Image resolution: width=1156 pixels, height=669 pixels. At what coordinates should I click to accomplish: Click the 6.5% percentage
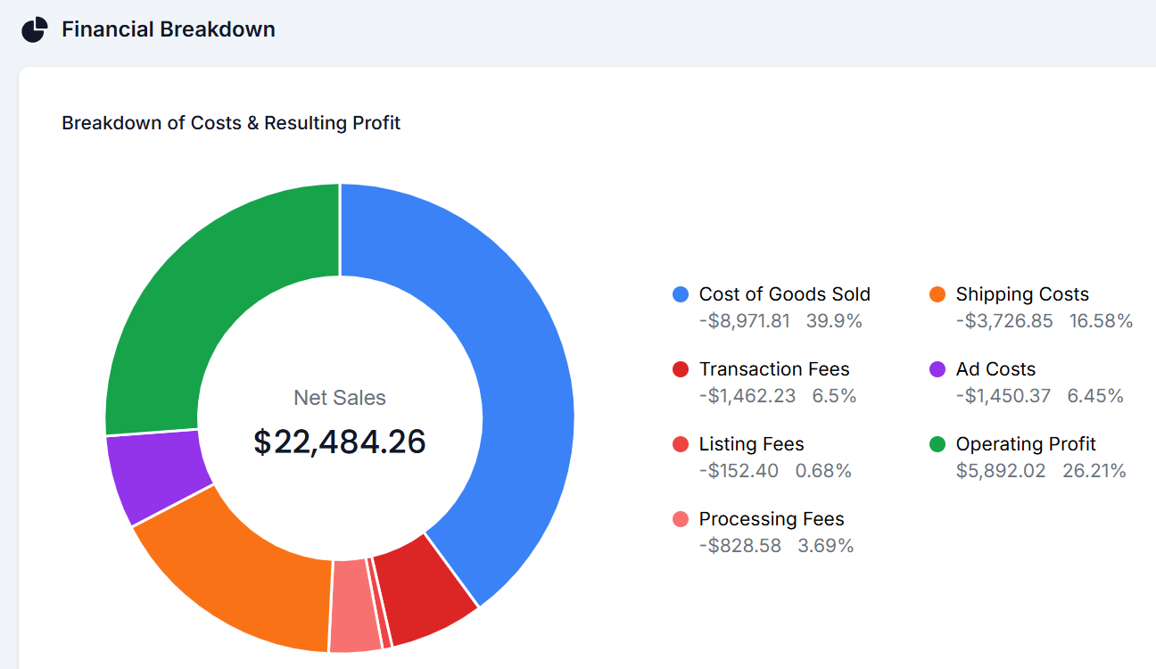(834, 396)
